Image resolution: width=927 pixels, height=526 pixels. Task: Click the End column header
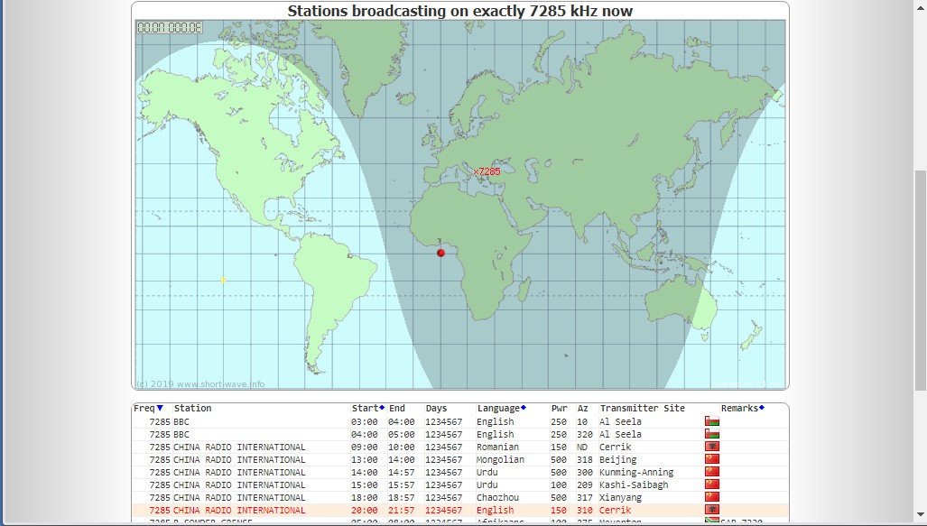(x=396, y=409)
